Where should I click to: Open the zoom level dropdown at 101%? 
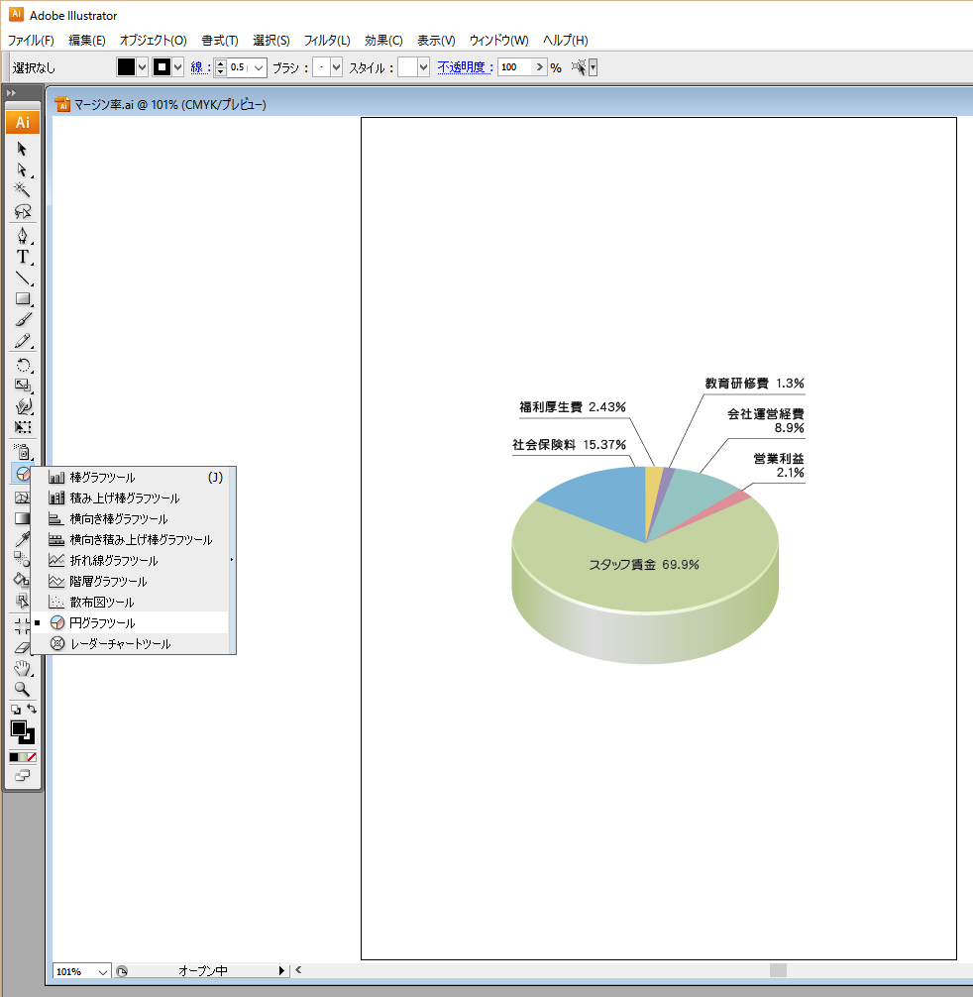[x=104, y=972]
